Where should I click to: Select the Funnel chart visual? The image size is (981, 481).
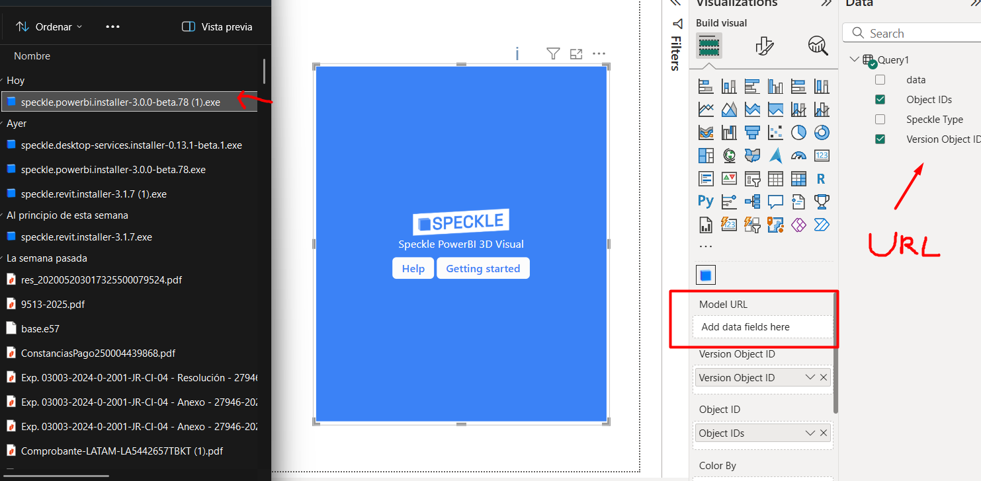coord(752,132)
